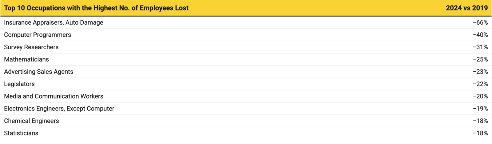
Task: Click the "2024 vs 2019" column header
Action: tap(466, 8)
